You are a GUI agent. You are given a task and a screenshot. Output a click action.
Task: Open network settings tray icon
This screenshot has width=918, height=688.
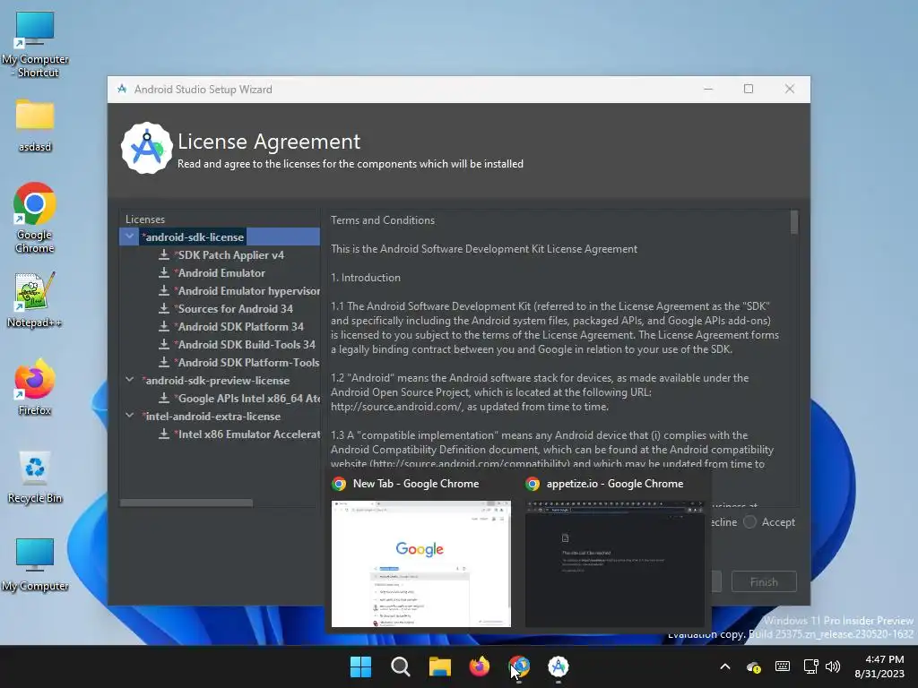click(x=810, y=666)
